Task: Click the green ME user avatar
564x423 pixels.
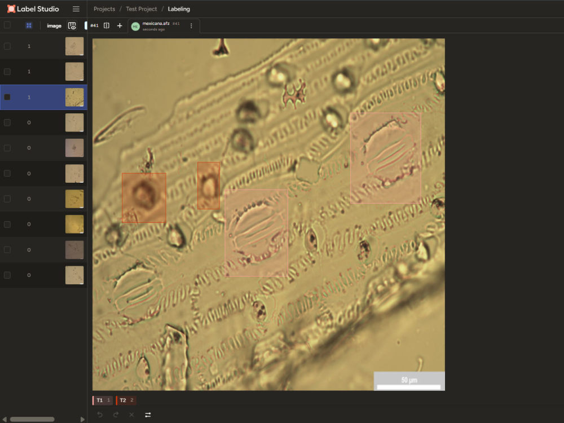Action: point(135,27)
